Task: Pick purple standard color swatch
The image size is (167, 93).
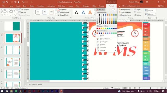Action: click(116, 28)
